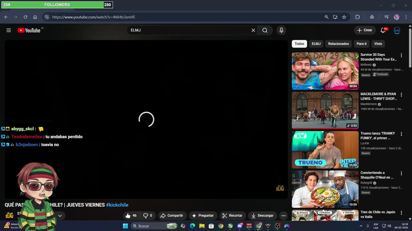Start voice search with the microphone icon
This screenshot has height=231, width=412.
point(281,30)
